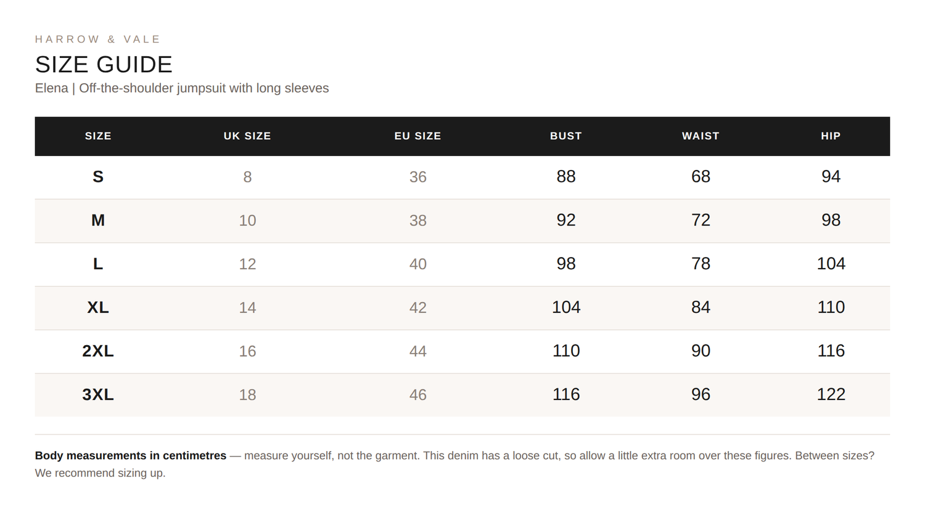Select the Elena jumpsuit product subtitle
Image resolution: width=925 pixels, height=509 pixels.
[x=182, y=88]
